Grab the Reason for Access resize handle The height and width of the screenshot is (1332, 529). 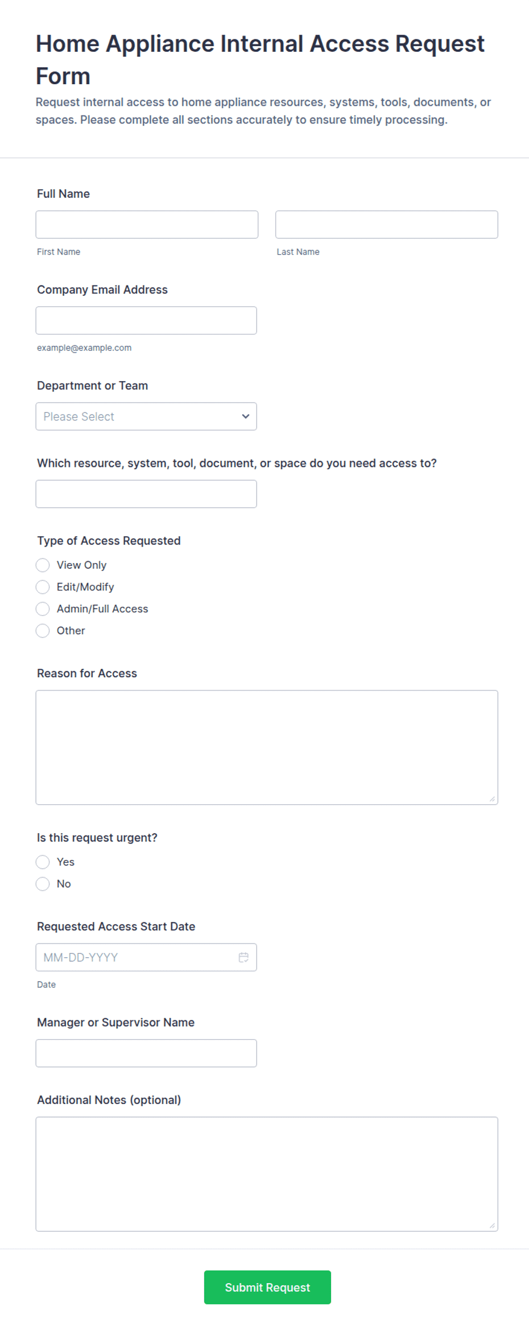pos(492,799)
